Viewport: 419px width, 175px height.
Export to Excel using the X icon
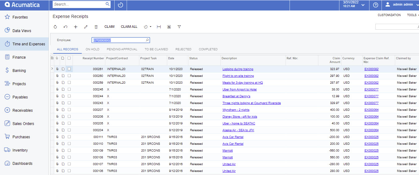169,27
